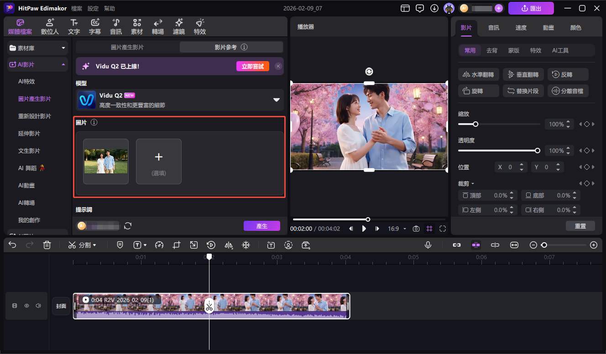Open the Vidu Q2 model dropdown

(x=276, y=100)
